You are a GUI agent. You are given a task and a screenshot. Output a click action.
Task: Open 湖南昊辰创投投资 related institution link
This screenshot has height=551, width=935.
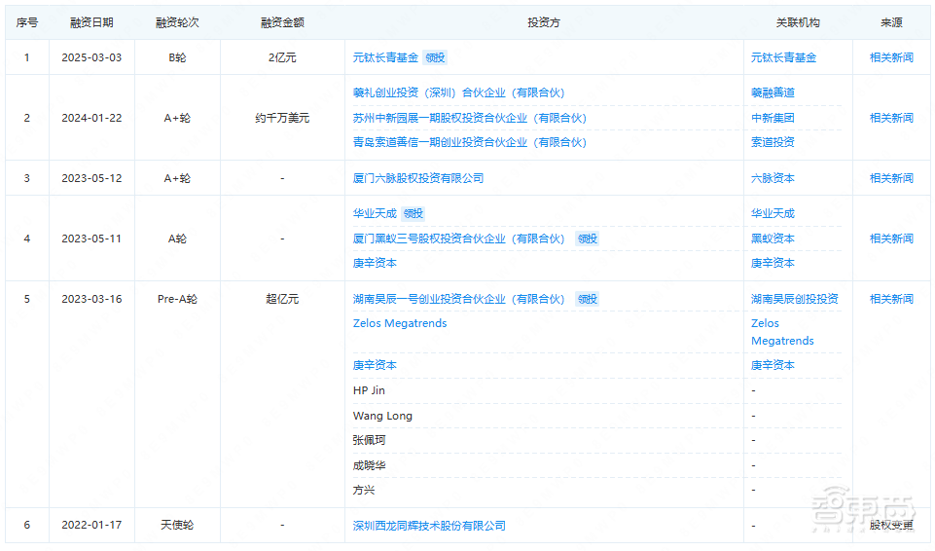tap(794, 299)
